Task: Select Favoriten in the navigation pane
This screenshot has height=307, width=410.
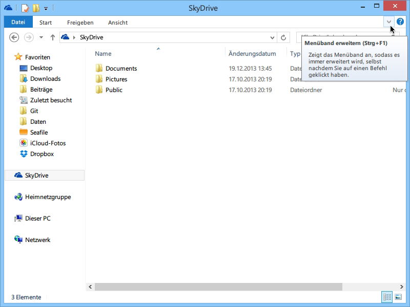Action: point(37,57)
